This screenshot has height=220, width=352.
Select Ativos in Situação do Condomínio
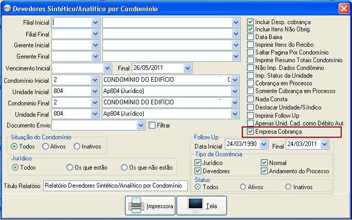point(46,146)
